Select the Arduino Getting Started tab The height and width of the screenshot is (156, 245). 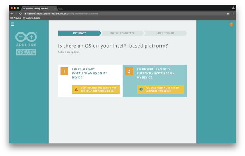(x=38, y=9)
